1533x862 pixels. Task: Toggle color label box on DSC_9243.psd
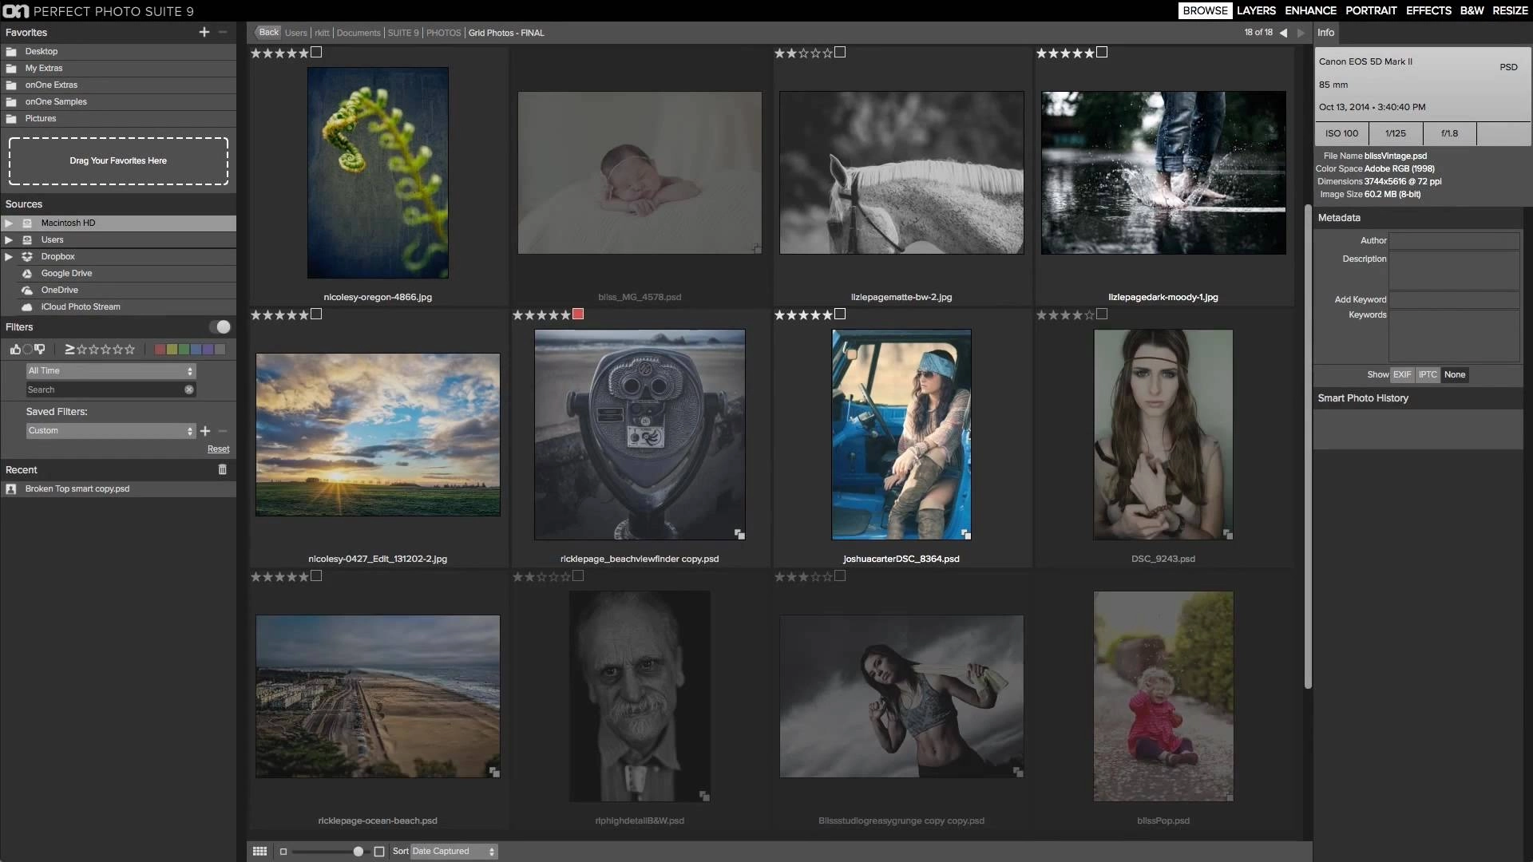[1102, 314]
